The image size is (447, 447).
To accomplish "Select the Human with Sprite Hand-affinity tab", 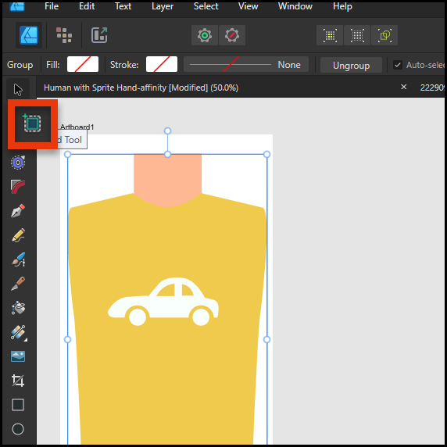I will (141, 88).
